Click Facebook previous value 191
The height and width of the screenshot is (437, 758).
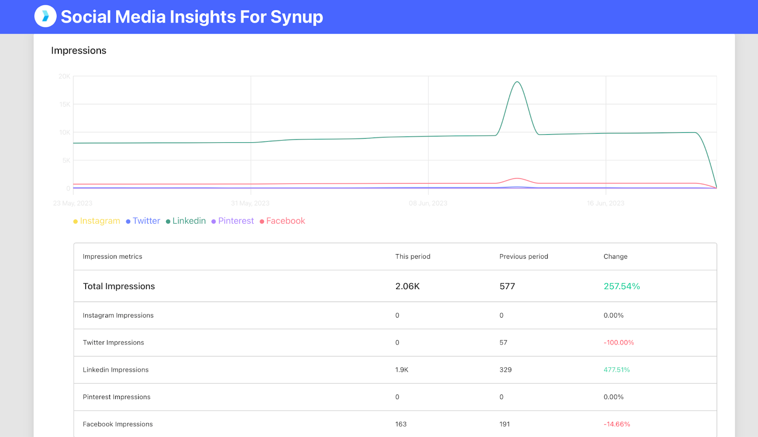pos(505,424)
